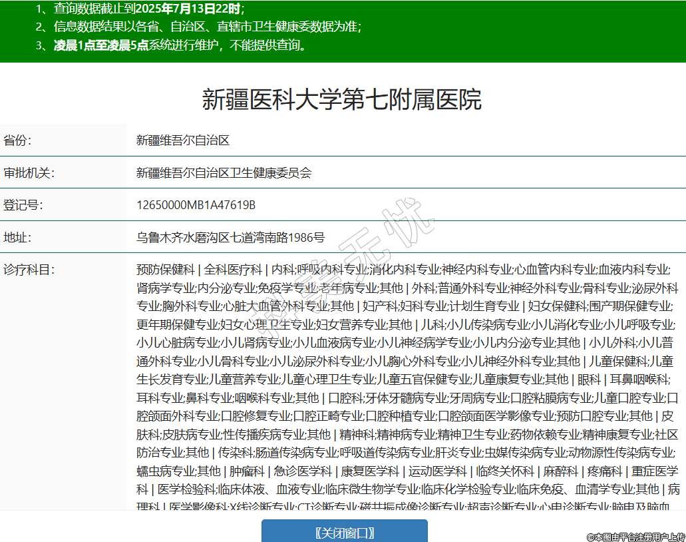Click the province value 新疆维吾尔自治区

point(183,140)
